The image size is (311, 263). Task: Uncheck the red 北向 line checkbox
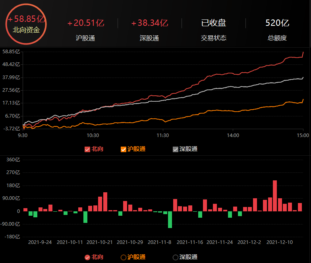87,149
